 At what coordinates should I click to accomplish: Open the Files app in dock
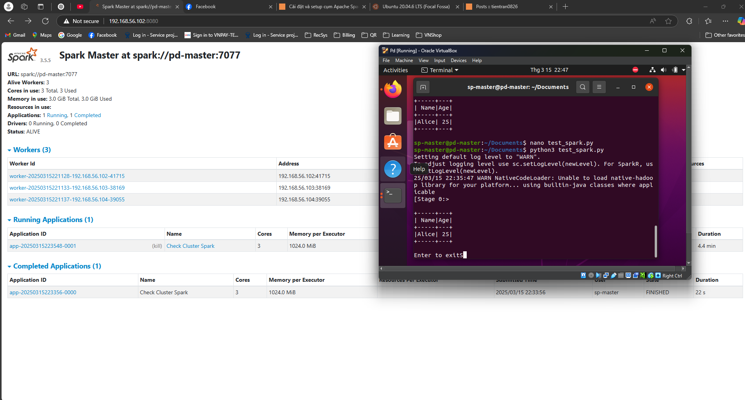[x=392, y=116]
